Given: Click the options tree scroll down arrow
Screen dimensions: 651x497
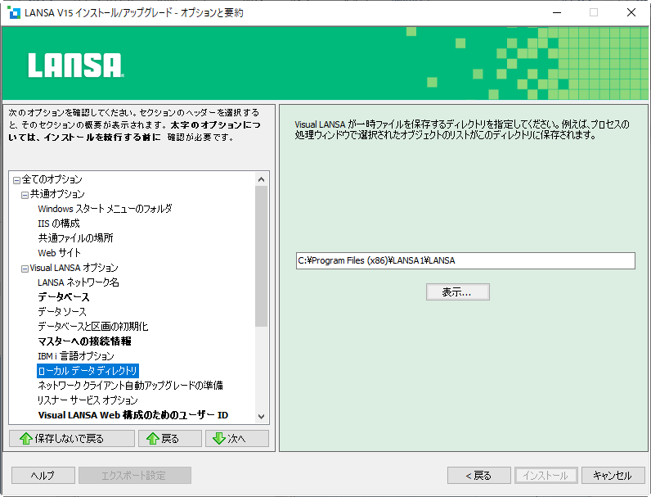Looking at the screenshot, I should [261, 417].
